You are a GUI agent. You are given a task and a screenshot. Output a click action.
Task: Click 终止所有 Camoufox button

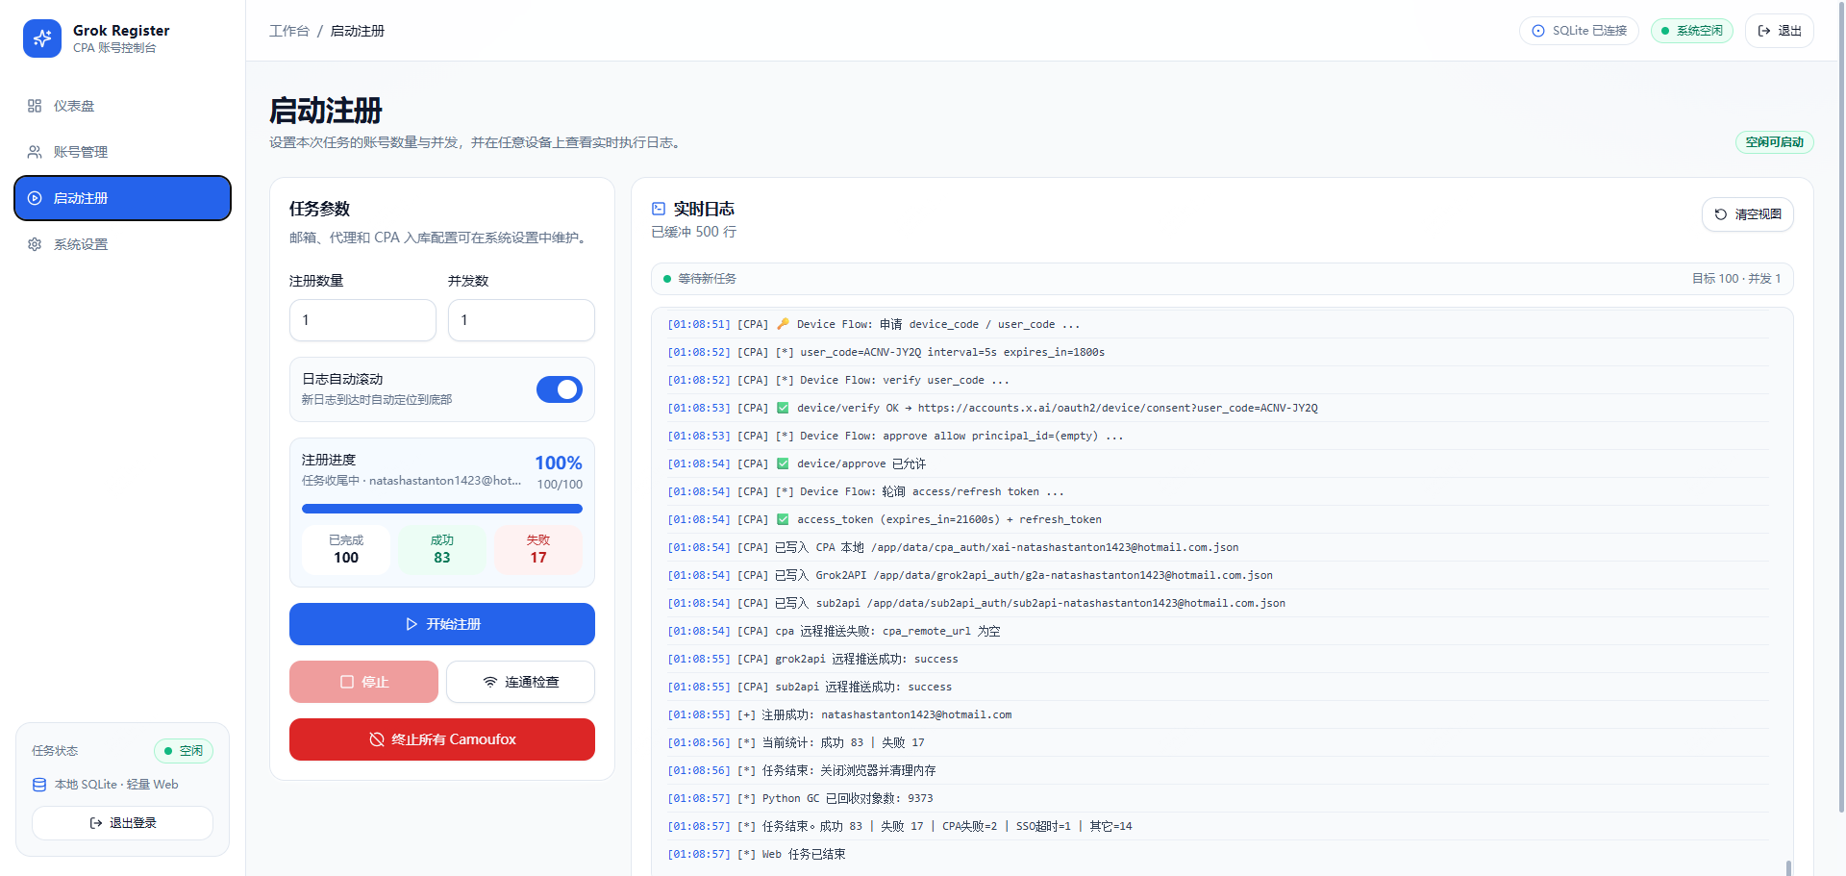(442, 739)
